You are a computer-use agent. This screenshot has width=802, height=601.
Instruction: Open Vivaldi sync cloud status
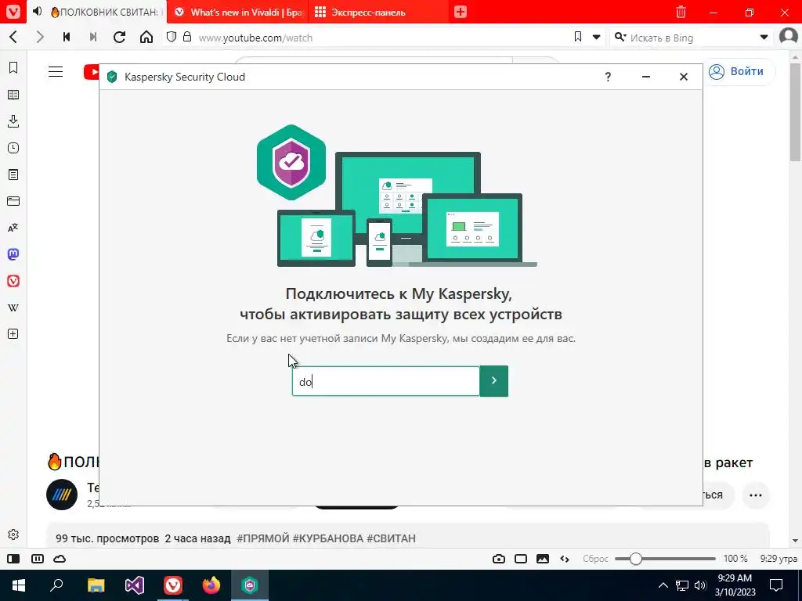(60, 559)
